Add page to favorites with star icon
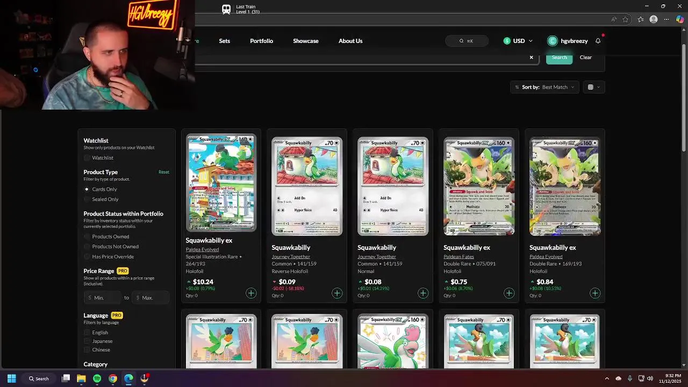 click(626, 19)
